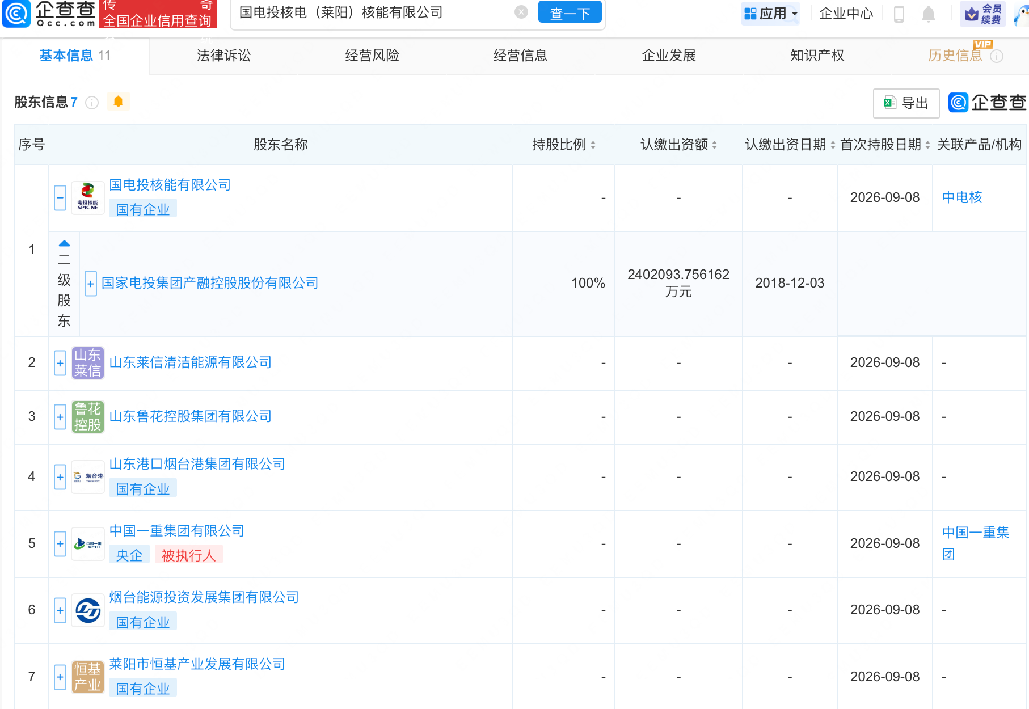The height and width of the screenshot is (709, 1029).
Task: Expand the 中国一重集团有限公司 row
Action: 60,544
